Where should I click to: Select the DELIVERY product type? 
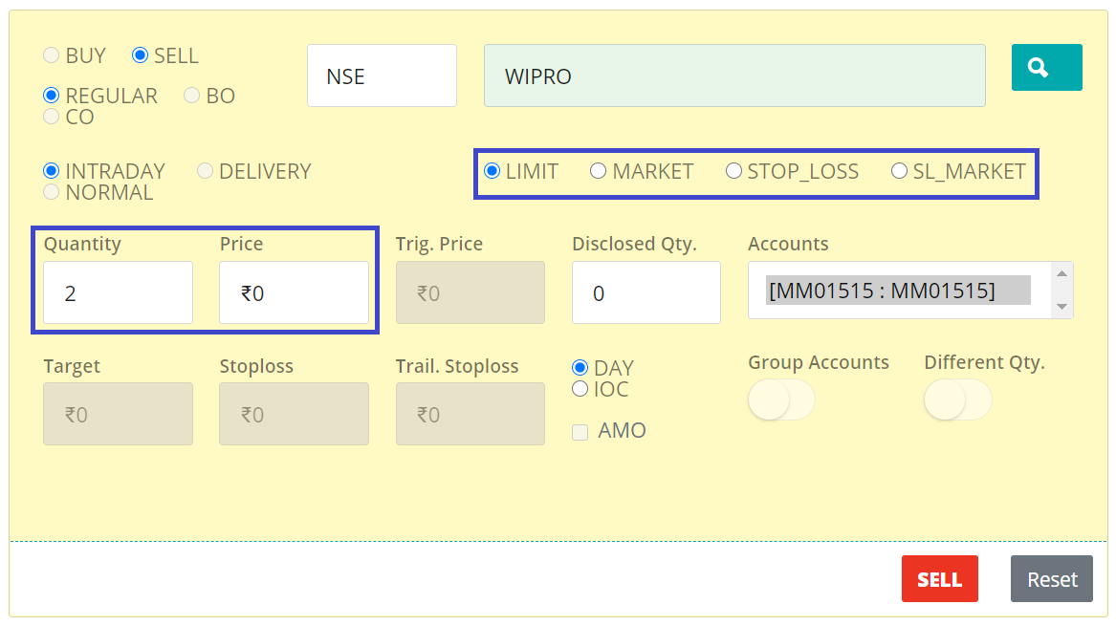[205, 171]
